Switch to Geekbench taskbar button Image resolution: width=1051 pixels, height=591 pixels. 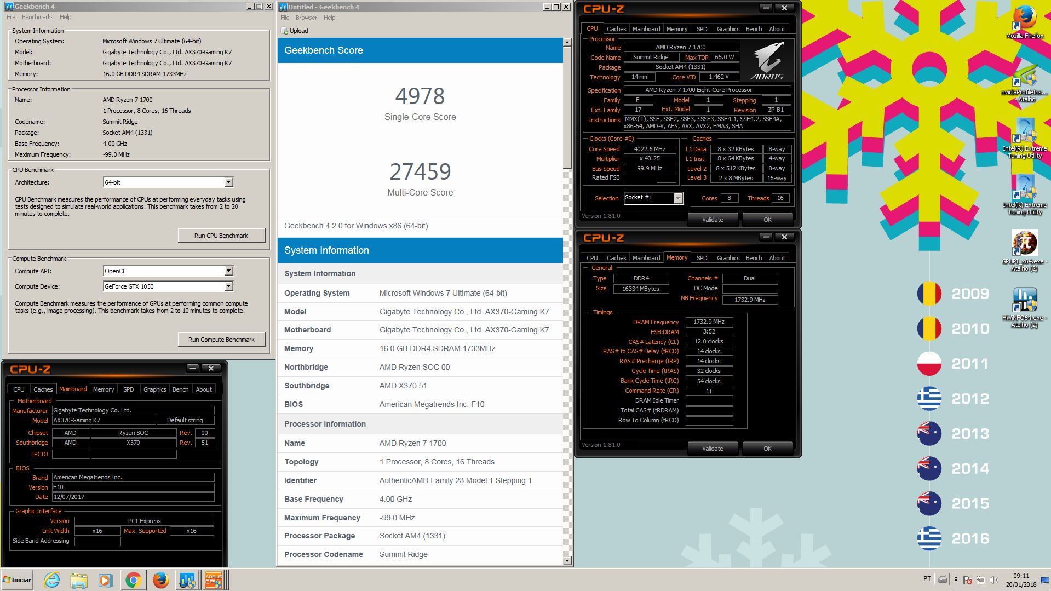[x=187, y=580]
